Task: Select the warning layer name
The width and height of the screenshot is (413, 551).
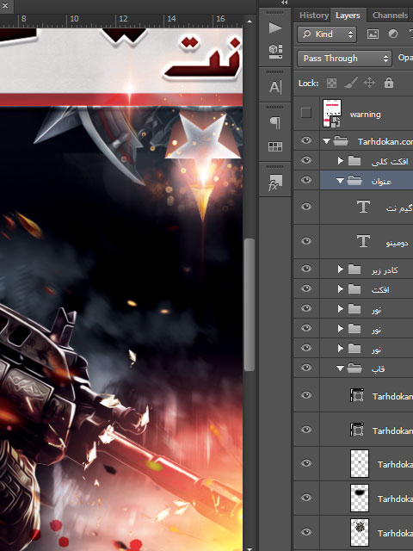Action: point(365,115)
